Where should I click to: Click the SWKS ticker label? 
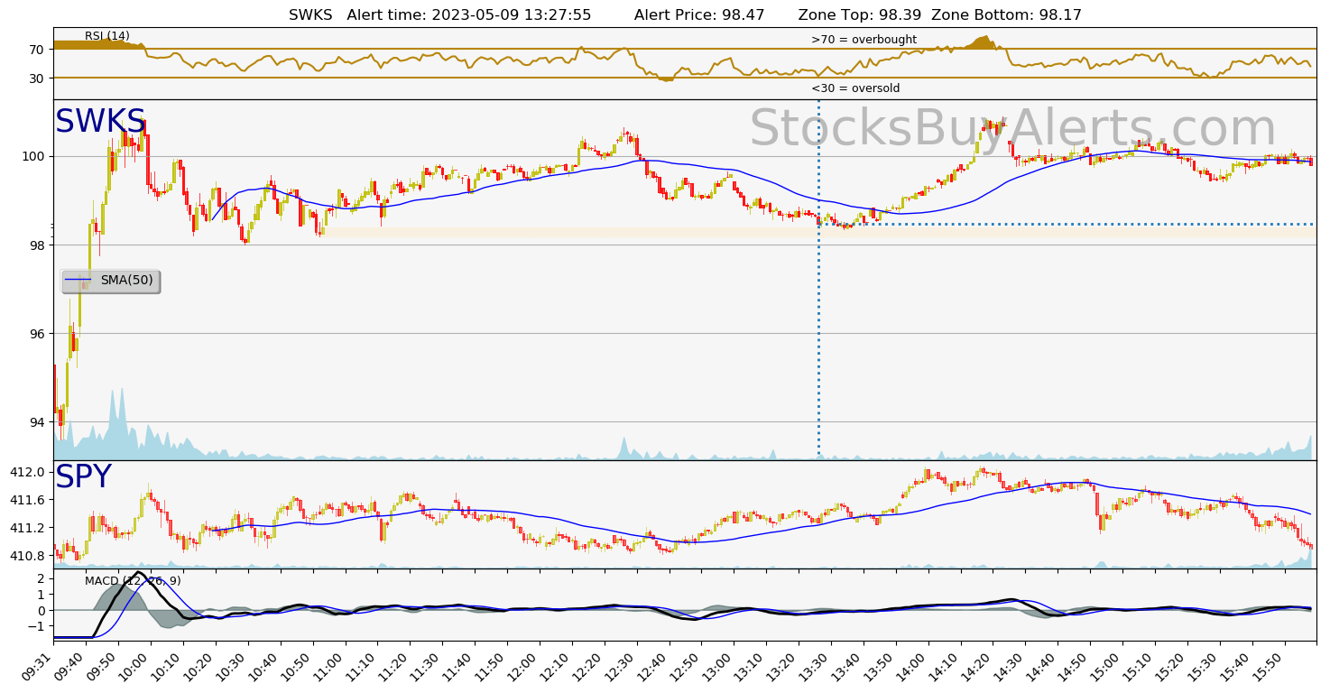pyautogui.click(x=100, y=122)
